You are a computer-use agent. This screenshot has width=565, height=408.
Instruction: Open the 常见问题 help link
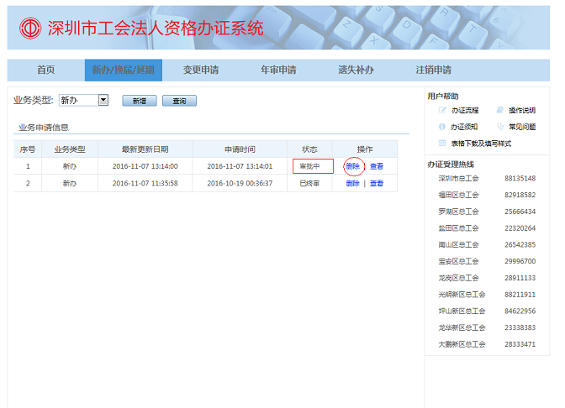tap(522, 127)
